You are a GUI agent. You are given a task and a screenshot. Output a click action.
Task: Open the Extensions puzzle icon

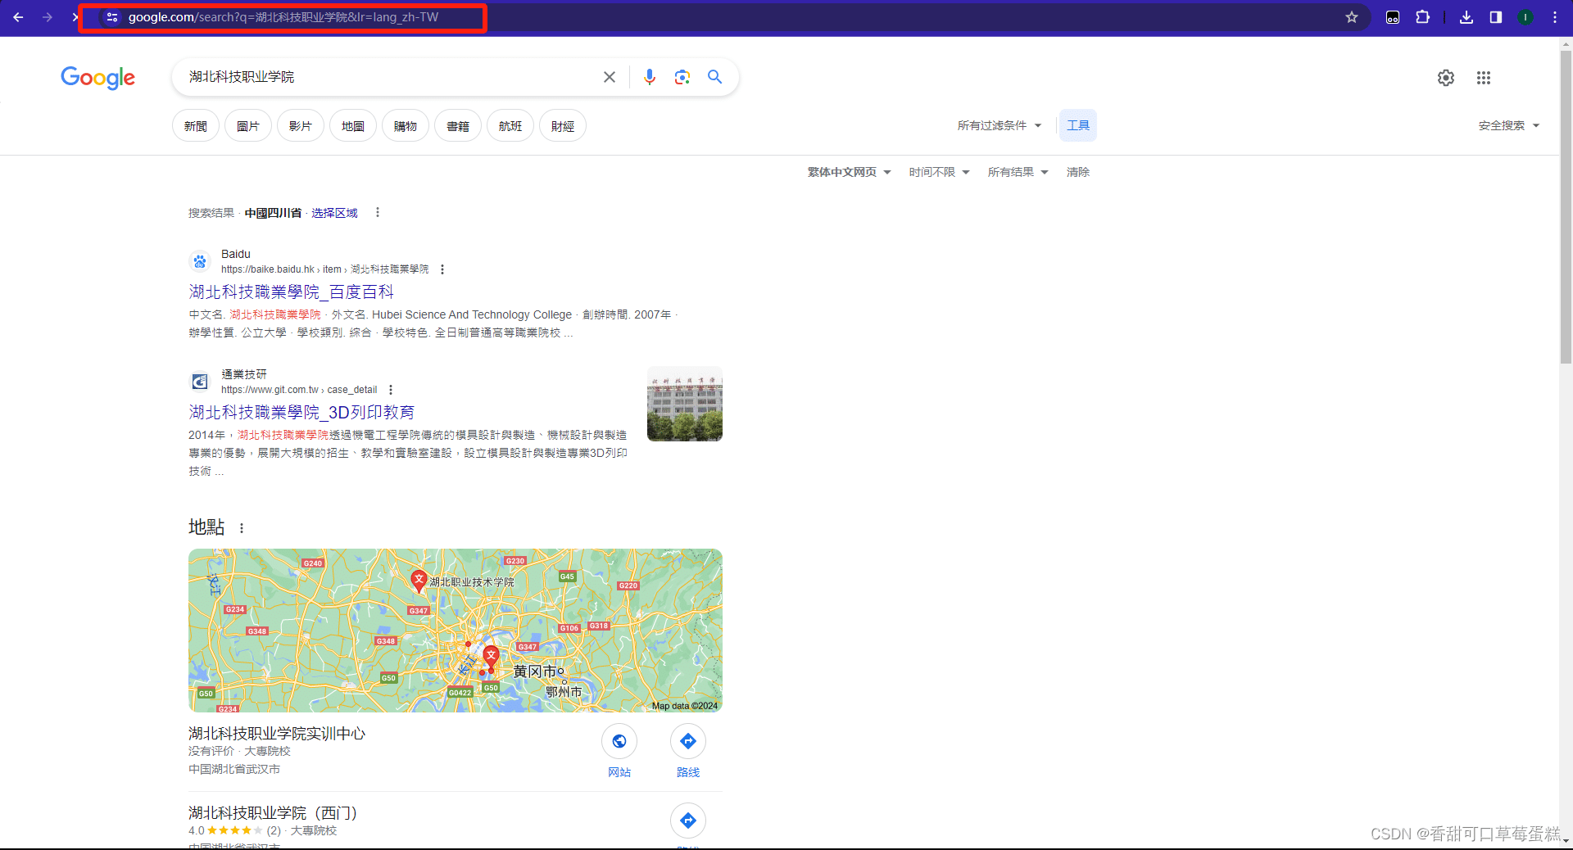1423,17
